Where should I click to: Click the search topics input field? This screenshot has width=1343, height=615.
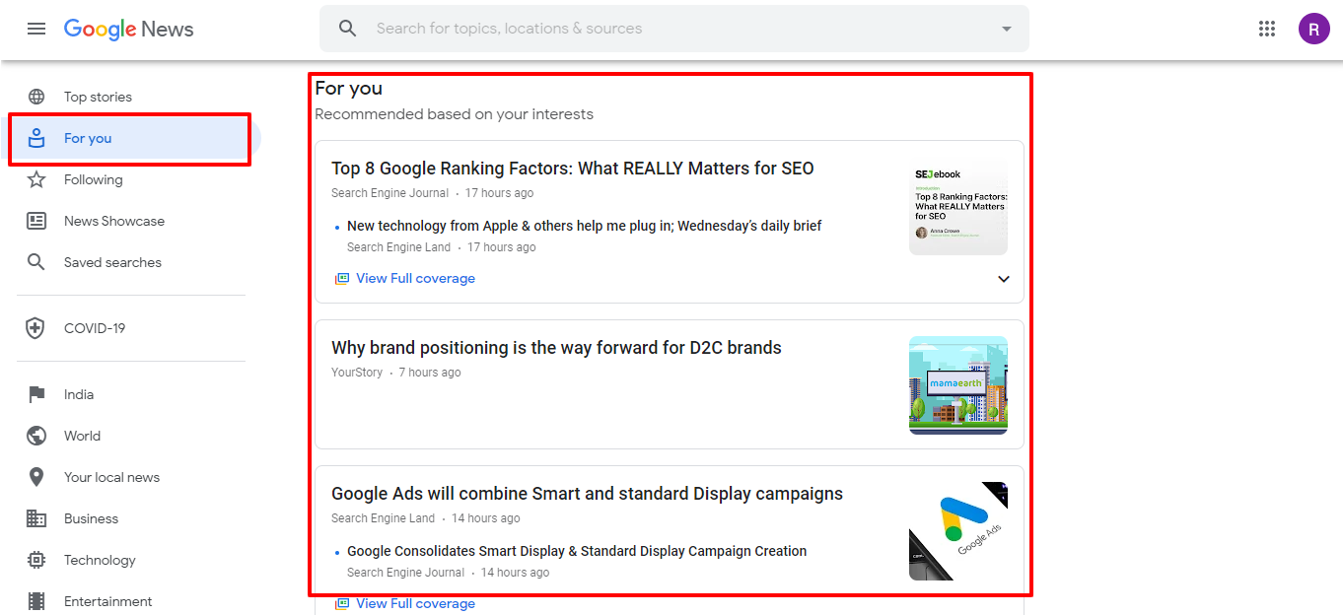[x=680, y=29]
